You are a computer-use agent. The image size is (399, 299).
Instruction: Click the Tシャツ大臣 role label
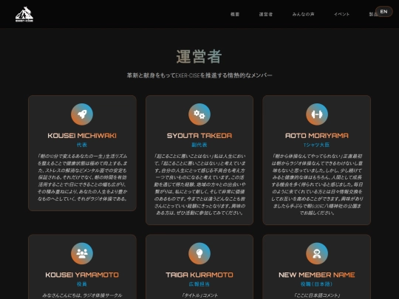[x=316, y=145]
